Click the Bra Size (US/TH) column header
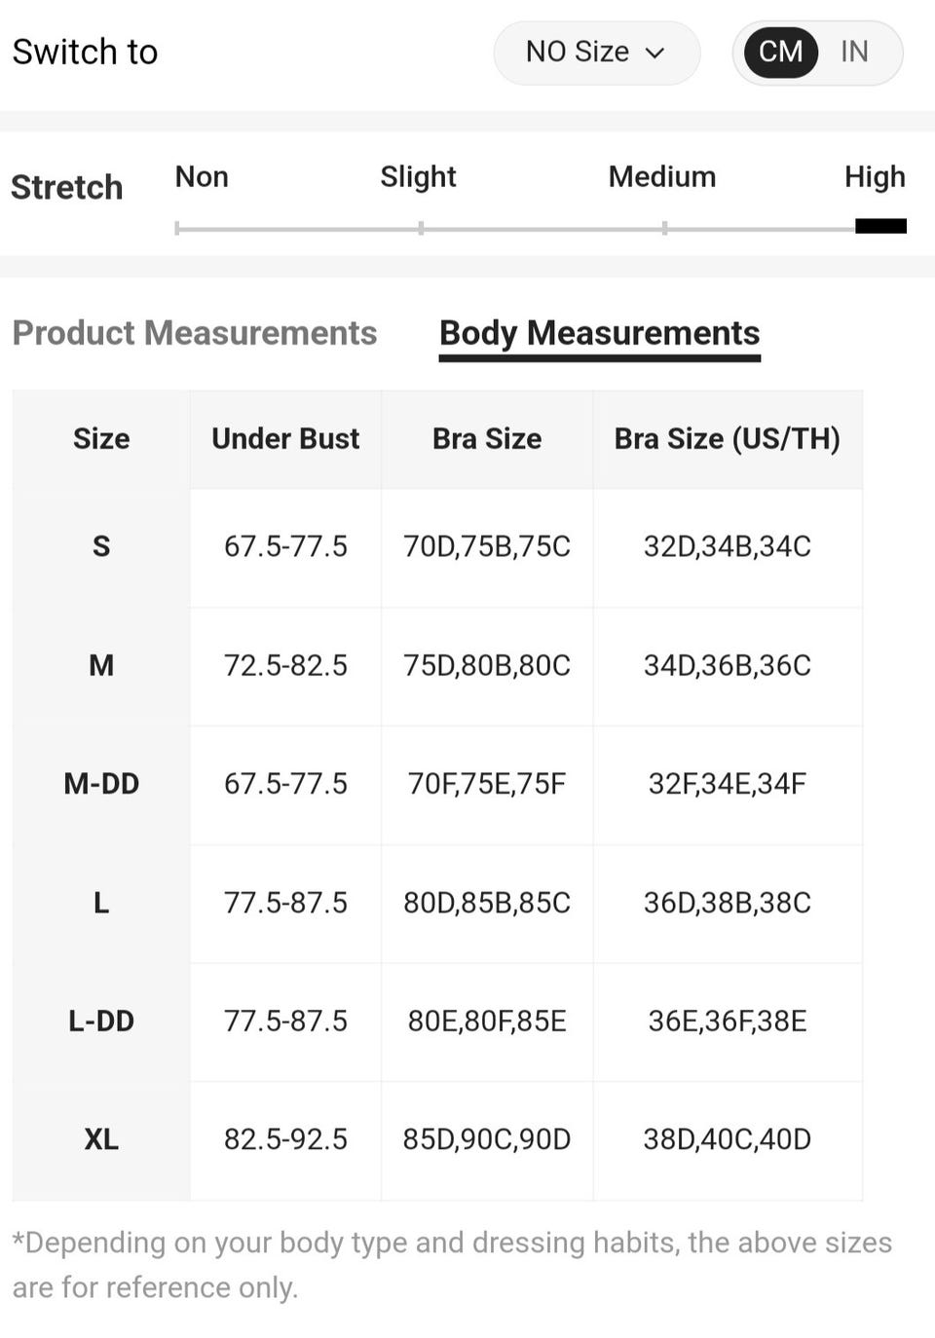935x1338 pixels. point(727,439)
